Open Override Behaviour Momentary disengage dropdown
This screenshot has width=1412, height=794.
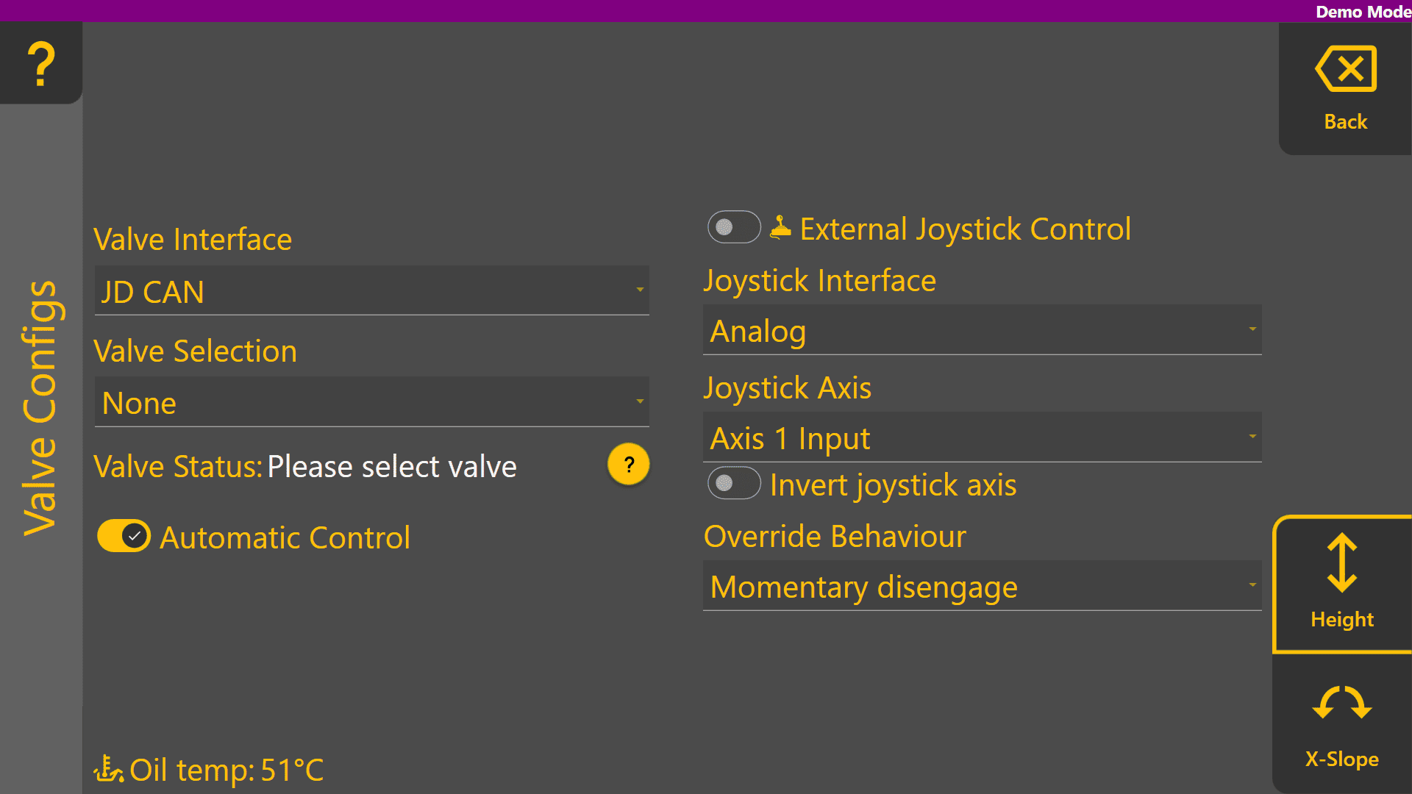[x=982, y=586]
